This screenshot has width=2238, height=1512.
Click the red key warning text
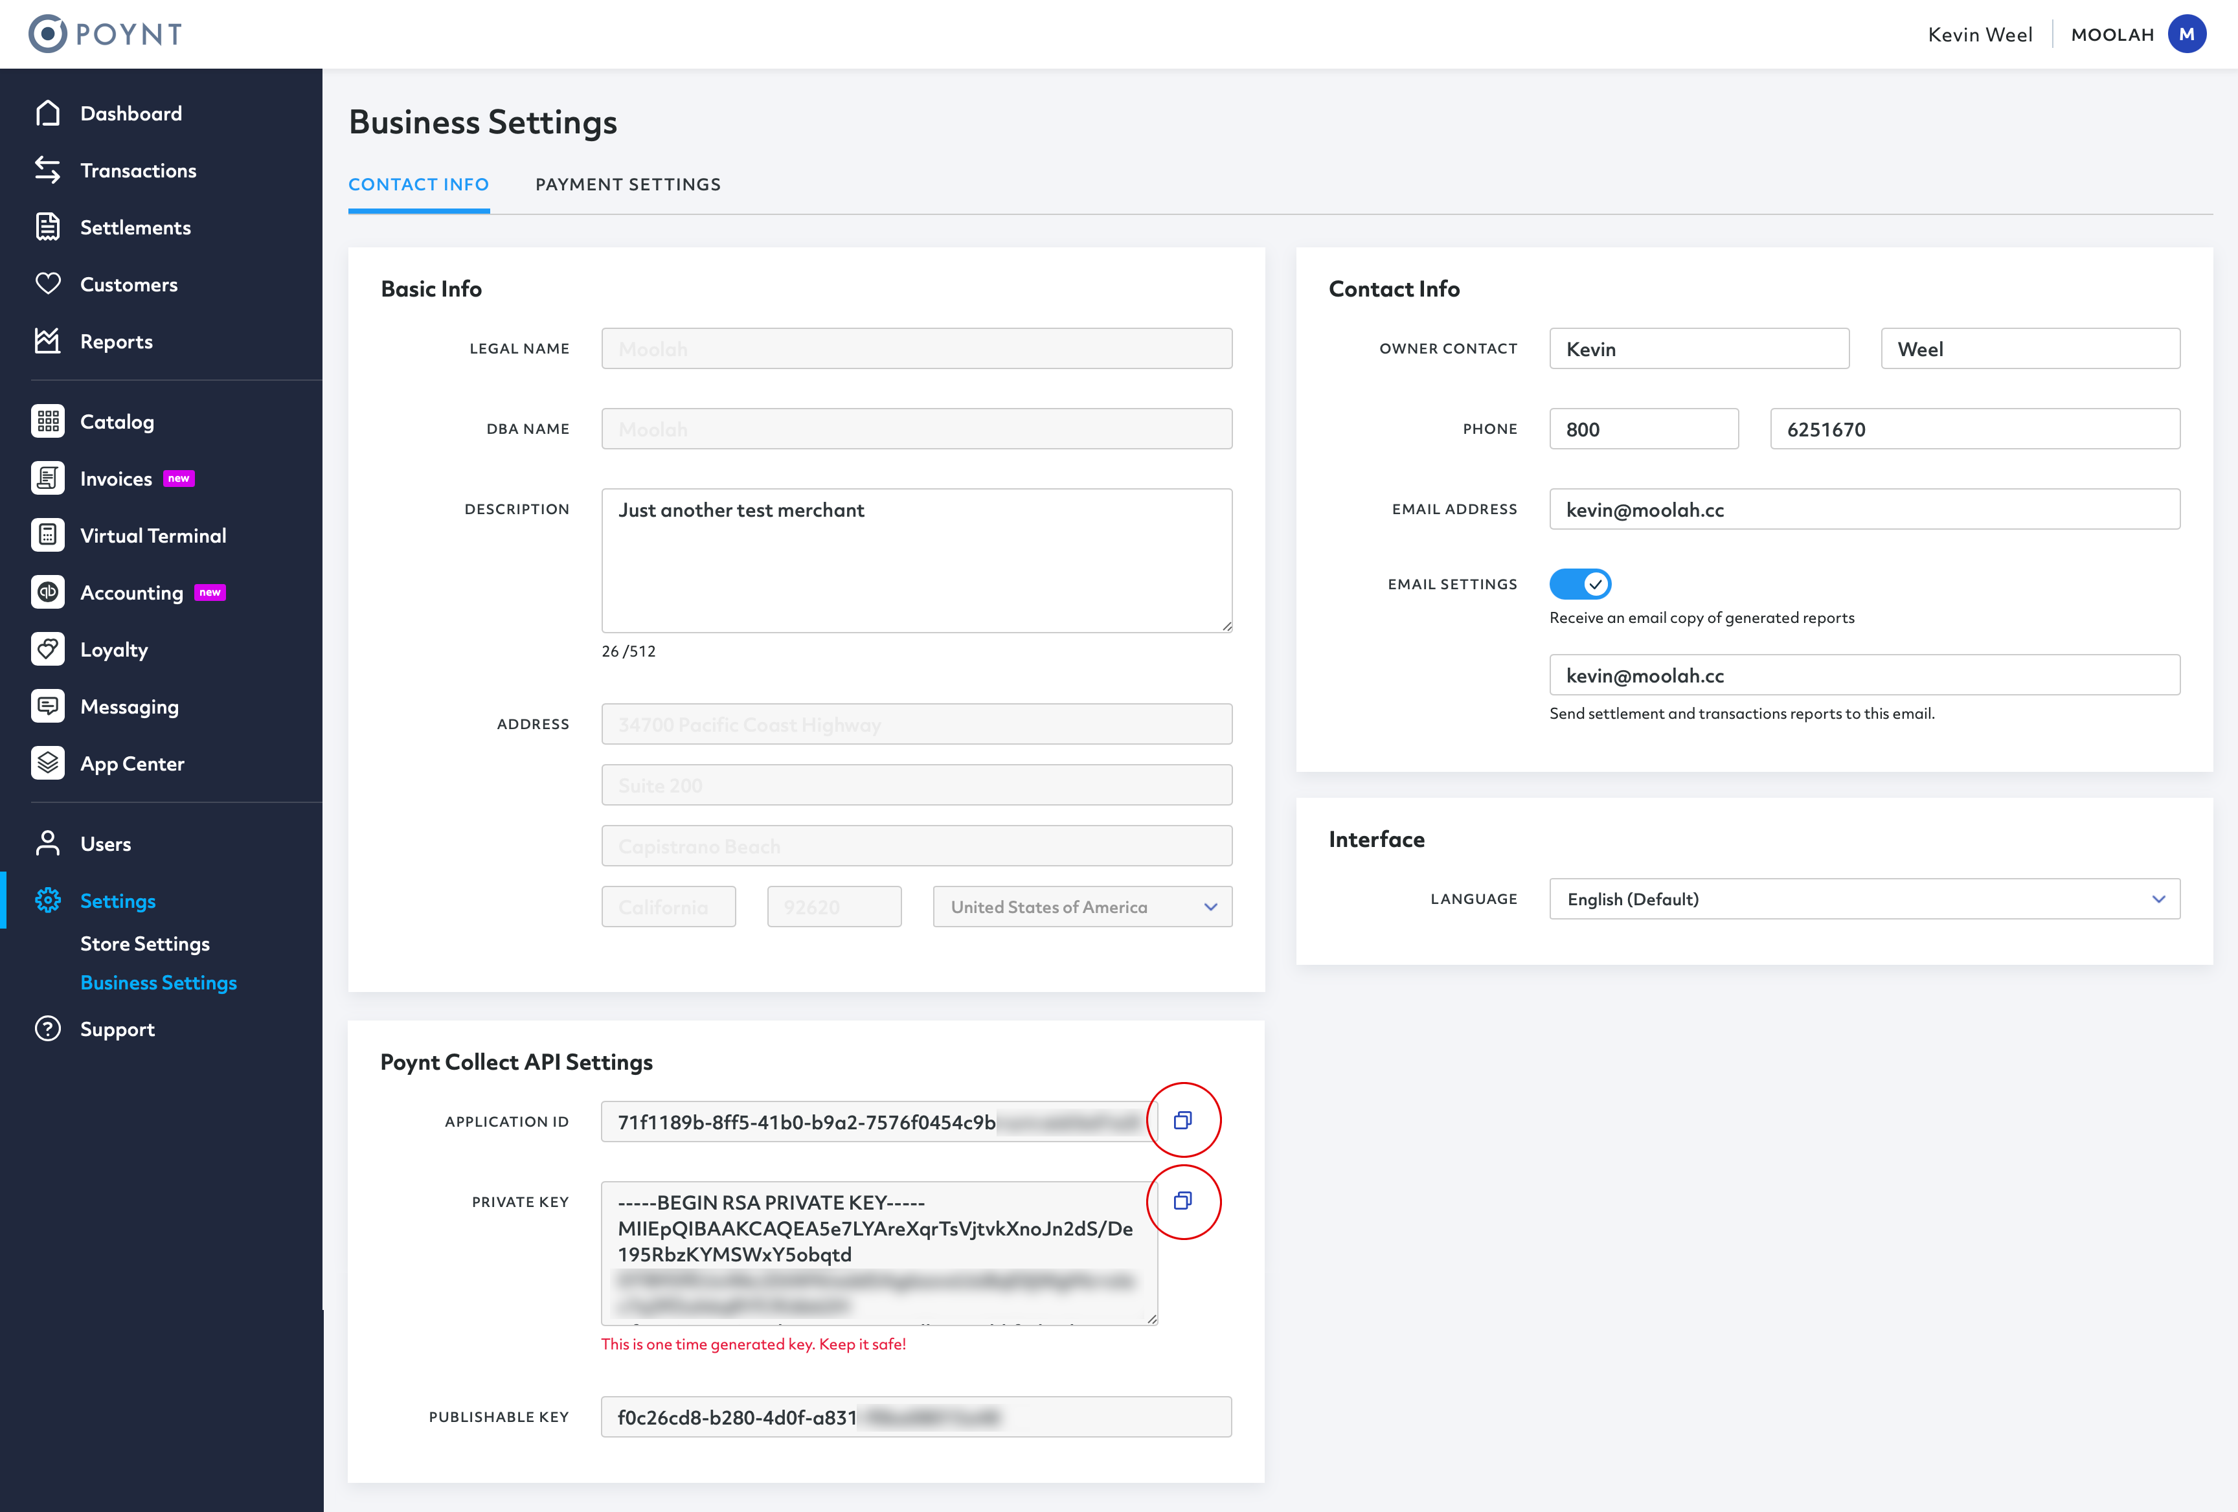pyautogui.click(x=753, y=1344)
